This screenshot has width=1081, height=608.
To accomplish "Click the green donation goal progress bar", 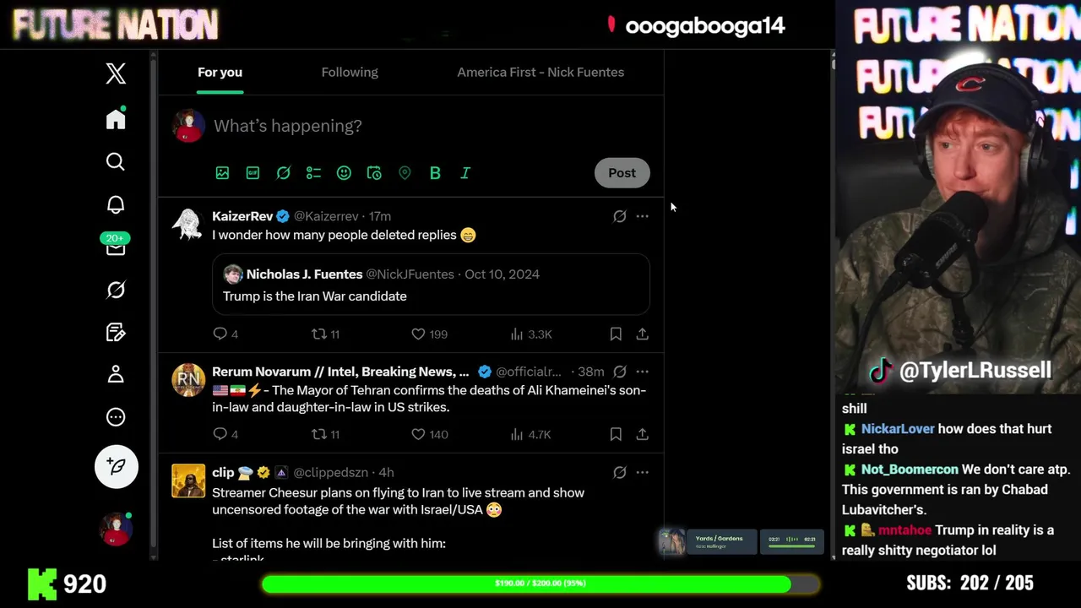I will click(x=540, y=584).
